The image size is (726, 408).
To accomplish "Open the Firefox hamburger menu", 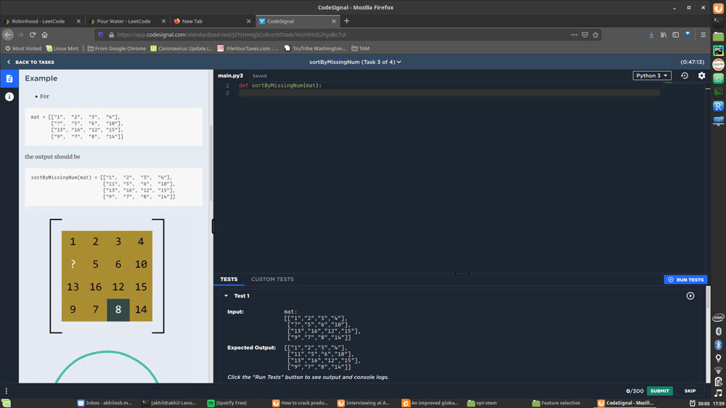I will (703, 35).
